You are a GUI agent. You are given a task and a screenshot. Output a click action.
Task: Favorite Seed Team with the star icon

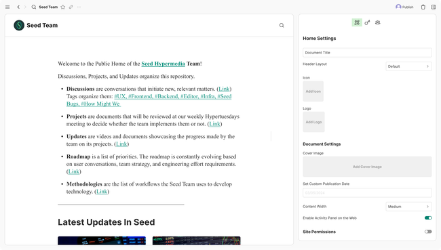[63, 7]
